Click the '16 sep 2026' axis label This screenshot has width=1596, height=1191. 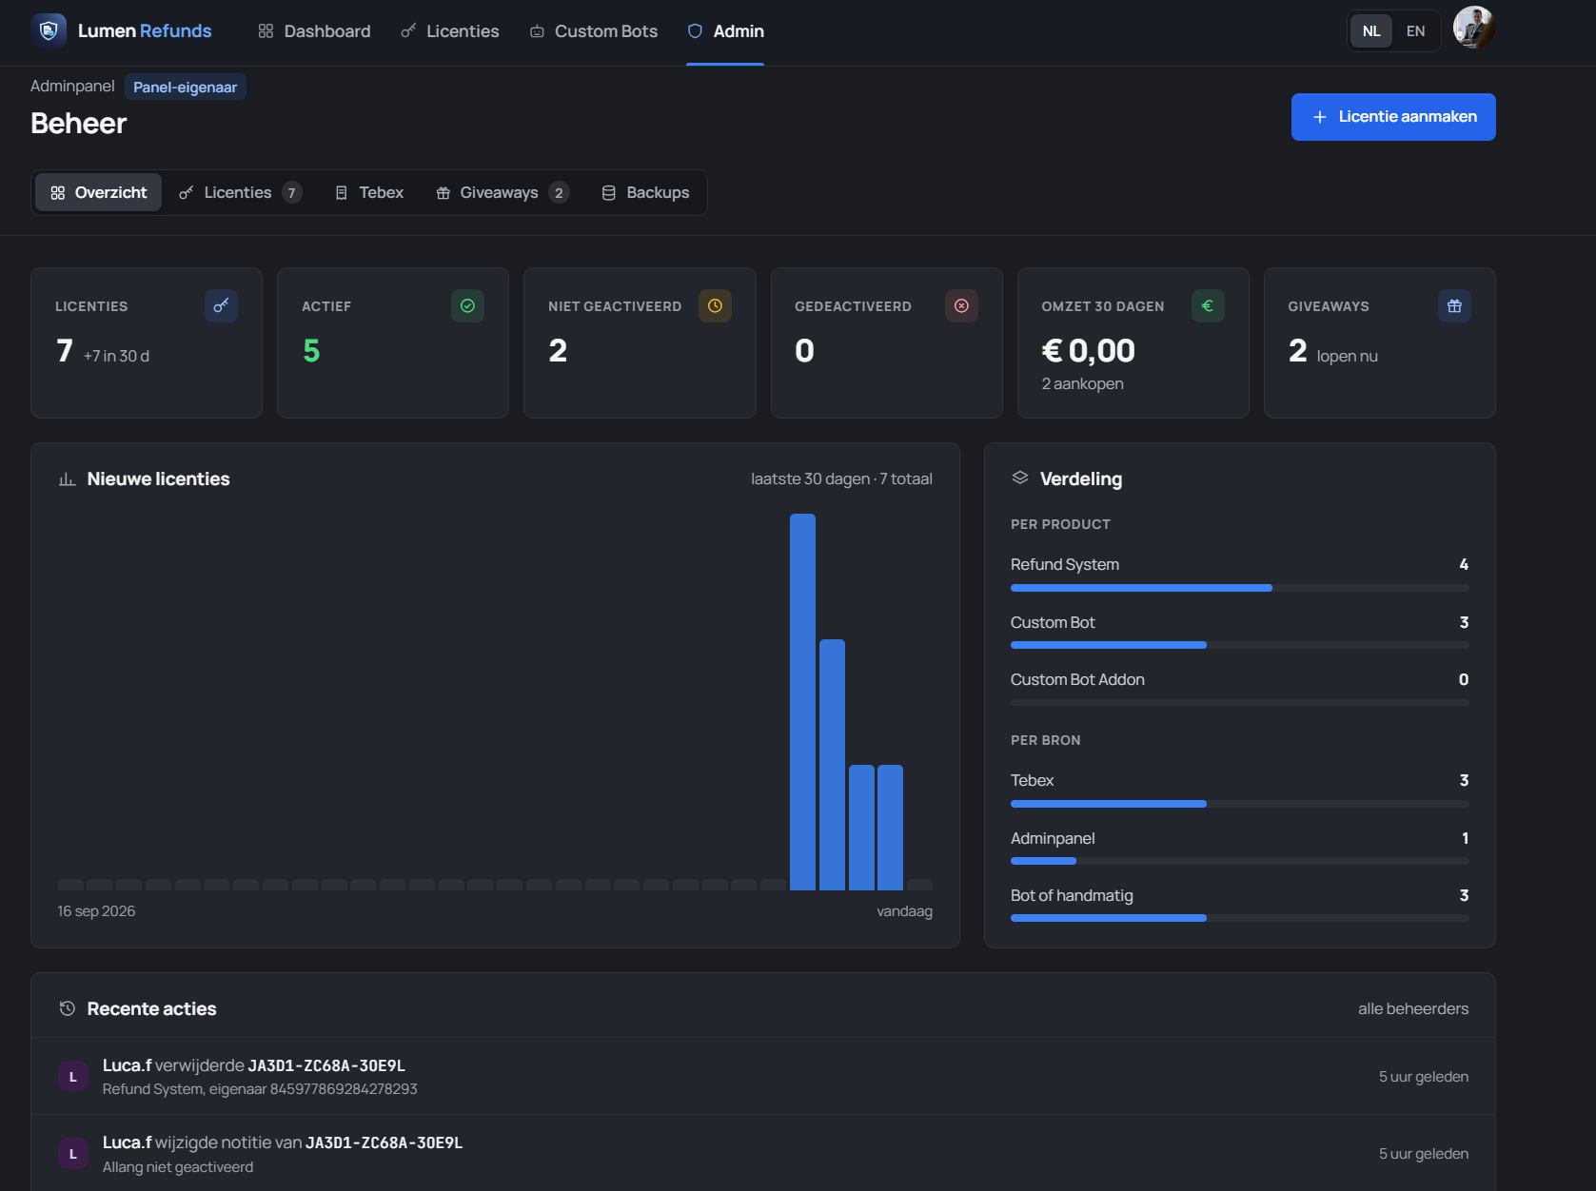(x=96, y=911)
